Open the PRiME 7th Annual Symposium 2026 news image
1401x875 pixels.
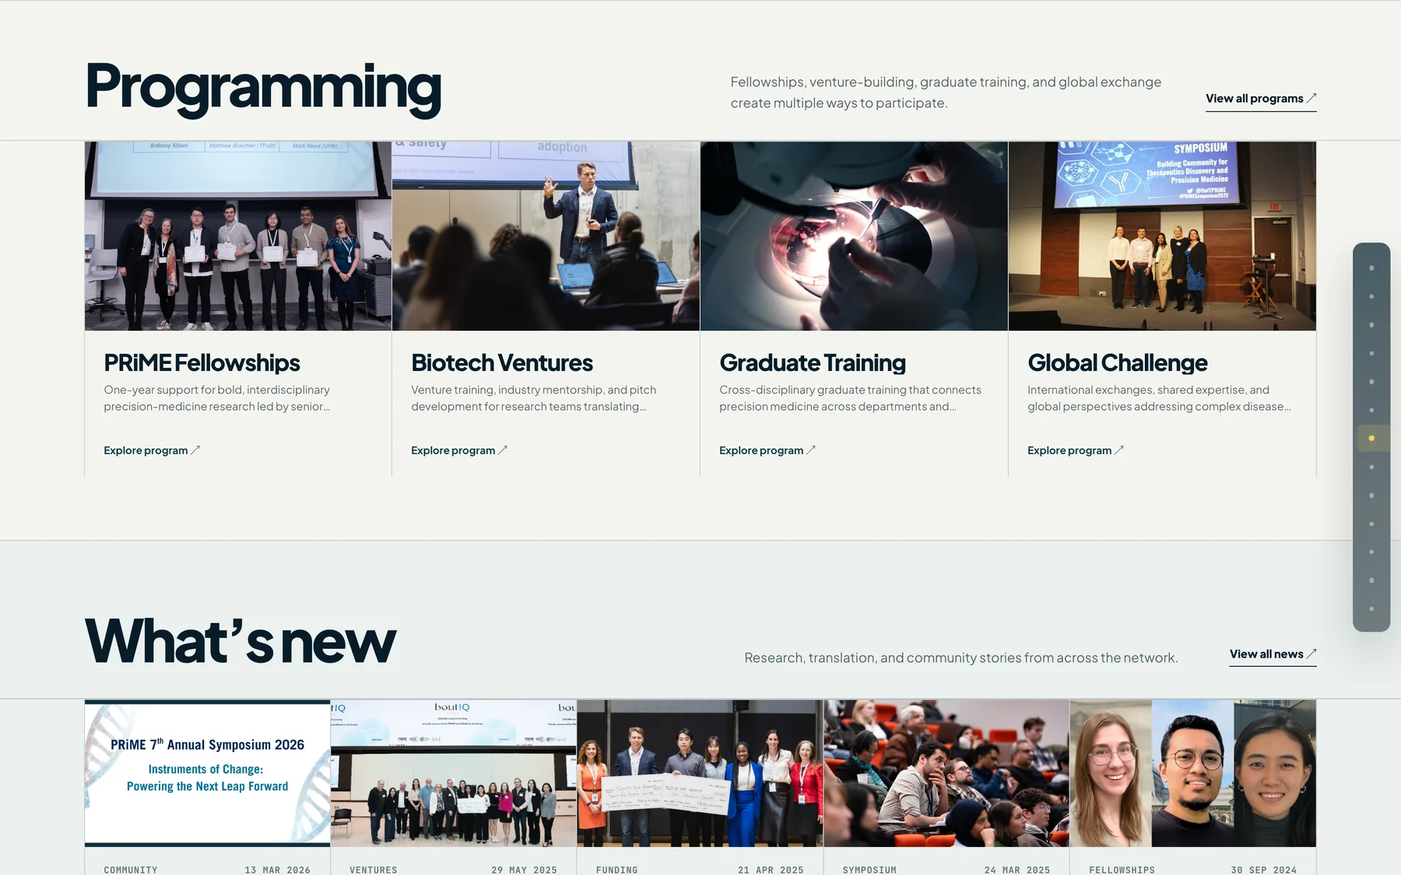click(x=207, y=773)
